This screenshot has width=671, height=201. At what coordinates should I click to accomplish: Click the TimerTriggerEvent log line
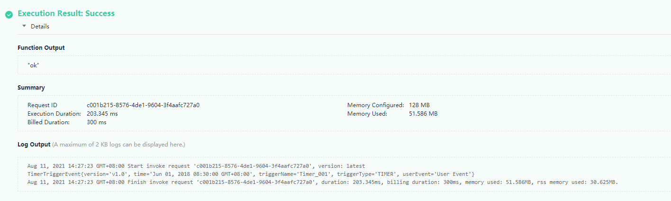coord(251,174)
